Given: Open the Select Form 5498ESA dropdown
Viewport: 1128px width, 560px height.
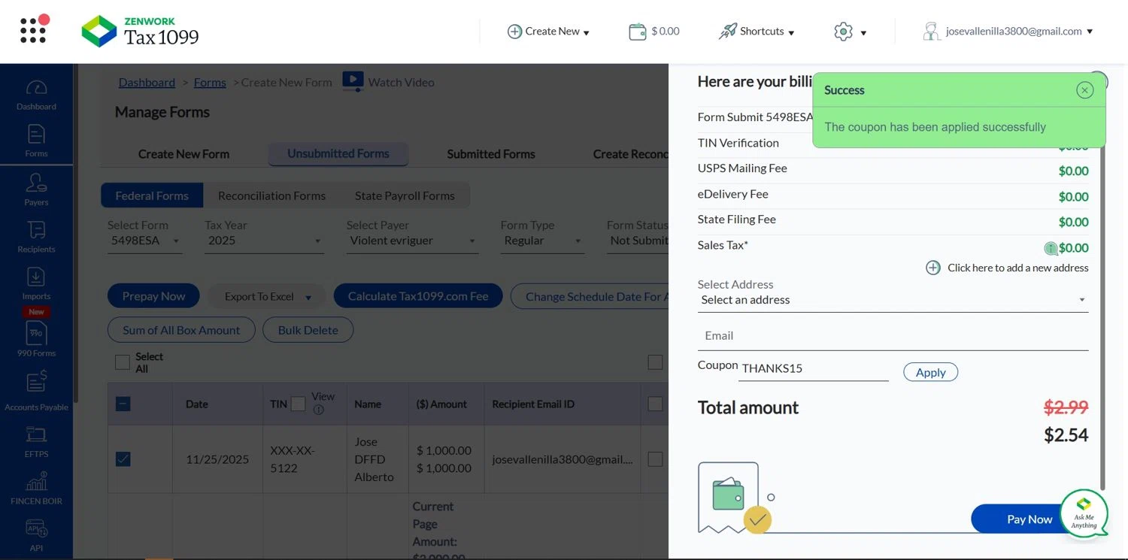Looking at the screenshot, I should pyautogui.click(x=145, y=241).
